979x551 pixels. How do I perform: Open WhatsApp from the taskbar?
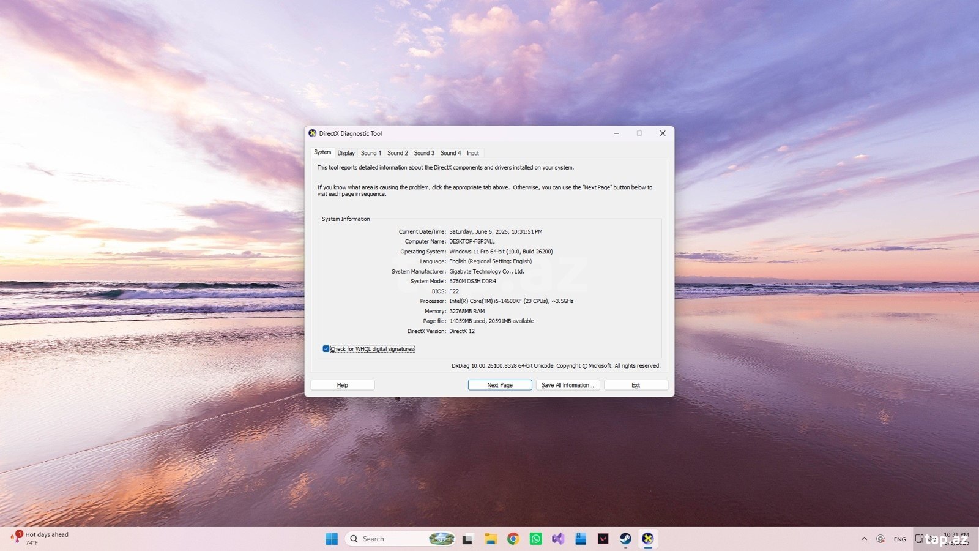point(536,539)
